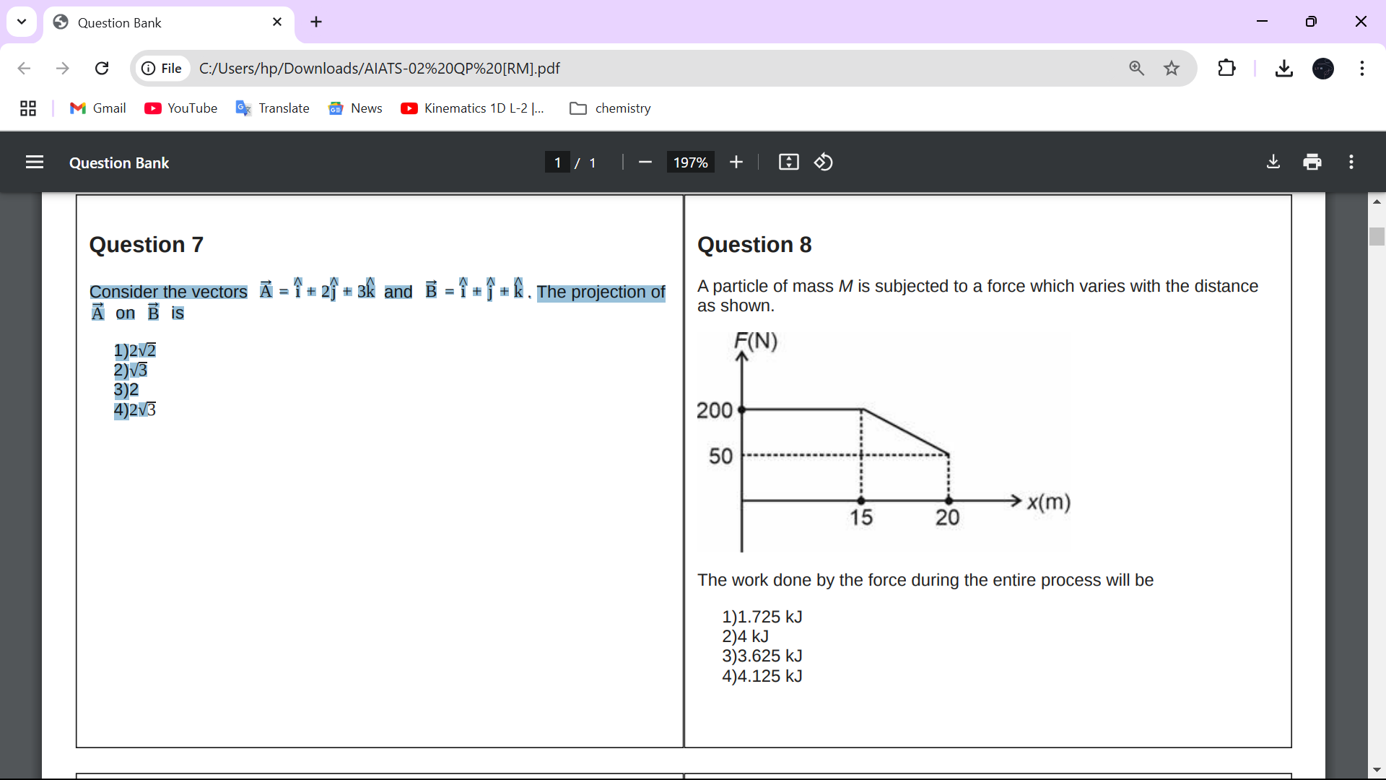Click 'Consider the vectors' highlighted text
The height and width of the screenshot is (780, 1386).
click(168, 292)
